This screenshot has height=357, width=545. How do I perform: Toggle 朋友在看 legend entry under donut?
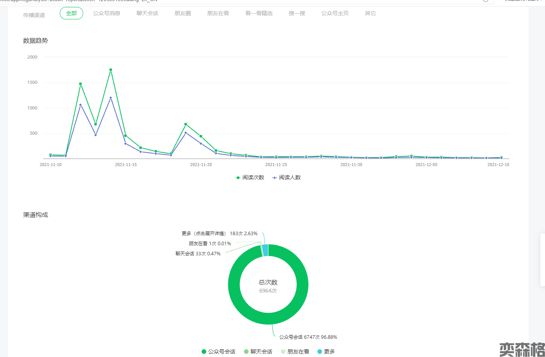click(x=295, y=352)
